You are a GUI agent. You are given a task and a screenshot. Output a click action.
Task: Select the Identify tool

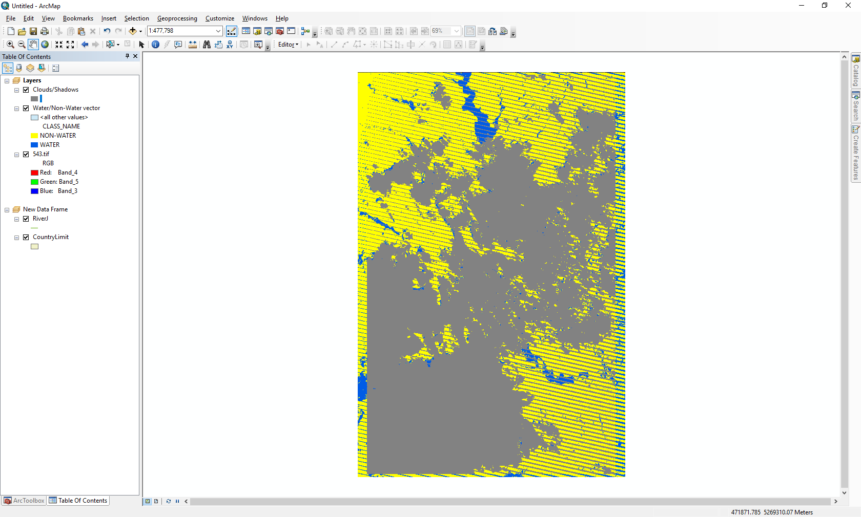click(x=156, y=45)
